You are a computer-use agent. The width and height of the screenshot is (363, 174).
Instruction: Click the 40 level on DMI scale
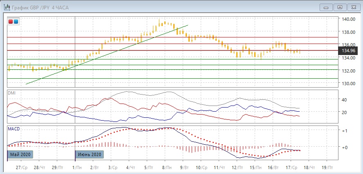(x=344, y=99)
